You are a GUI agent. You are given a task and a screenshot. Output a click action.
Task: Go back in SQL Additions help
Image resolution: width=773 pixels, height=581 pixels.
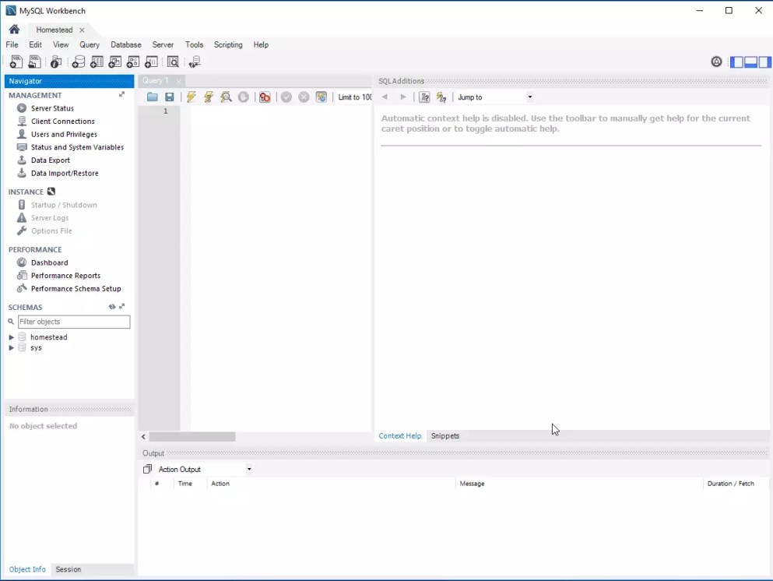[385, 97]
